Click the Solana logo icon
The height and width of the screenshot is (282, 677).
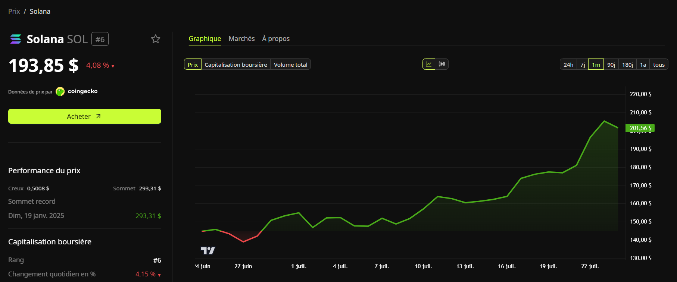[x=16, y=39]
